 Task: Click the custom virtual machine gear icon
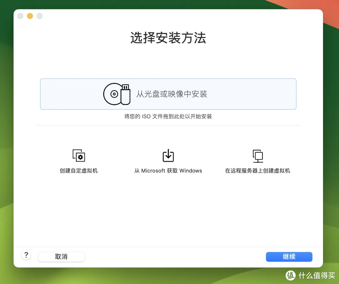coord(79,155)
